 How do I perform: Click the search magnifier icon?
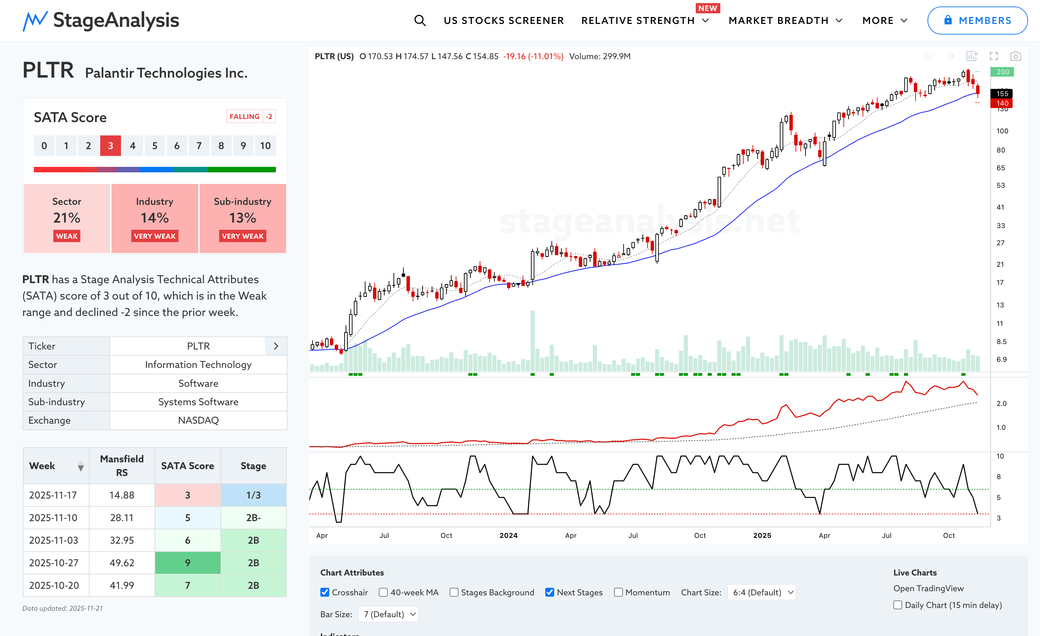point(419,20)
